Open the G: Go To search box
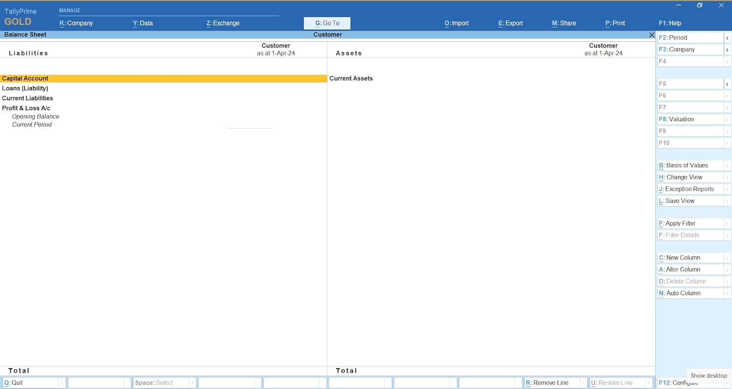 [x=327, y=23]
